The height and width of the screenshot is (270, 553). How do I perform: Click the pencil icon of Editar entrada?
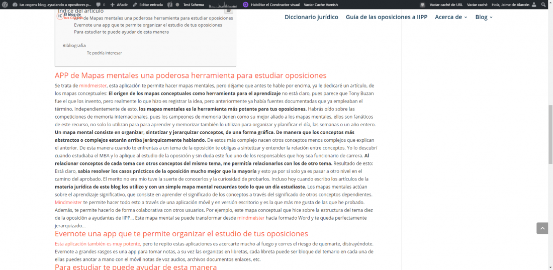click(x=135, y=5)
